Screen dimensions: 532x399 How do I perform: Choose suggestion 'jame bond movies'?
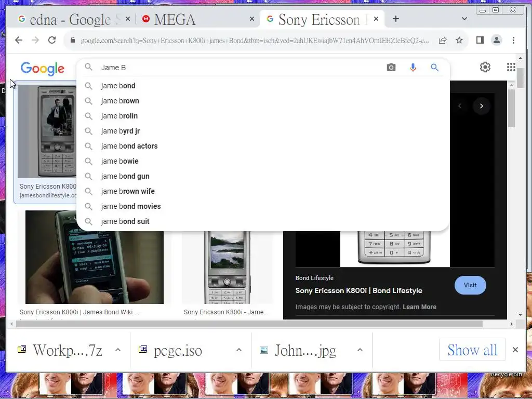pyautogui.click(x=263, y=206)
